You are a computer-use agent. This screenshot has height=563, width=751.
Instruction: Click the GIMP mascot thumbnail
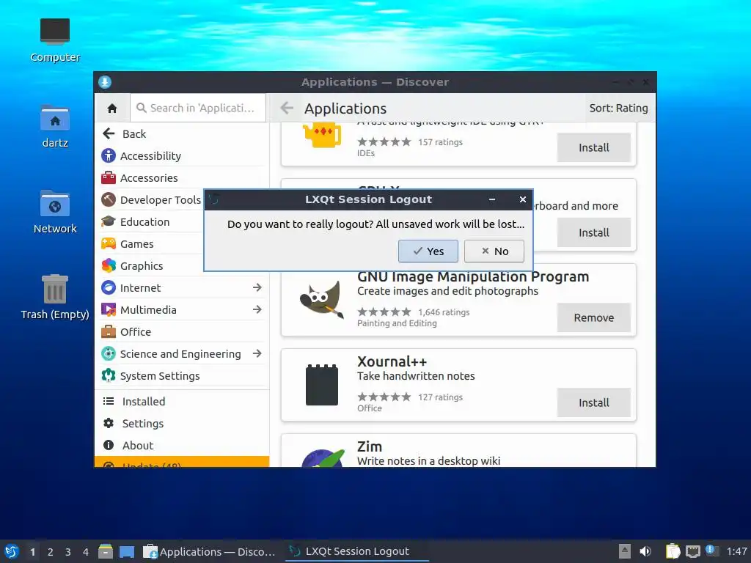point(322,300)
